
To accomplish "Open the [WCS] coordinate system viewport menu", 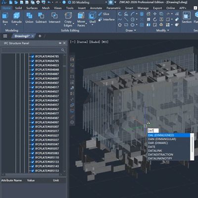I will tap(105, 42).
